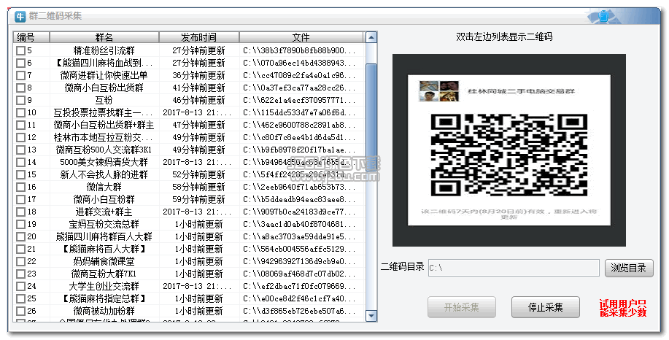Select group 微商被动加粉群
Screen dimensions: 669x340
coord(104,311)
